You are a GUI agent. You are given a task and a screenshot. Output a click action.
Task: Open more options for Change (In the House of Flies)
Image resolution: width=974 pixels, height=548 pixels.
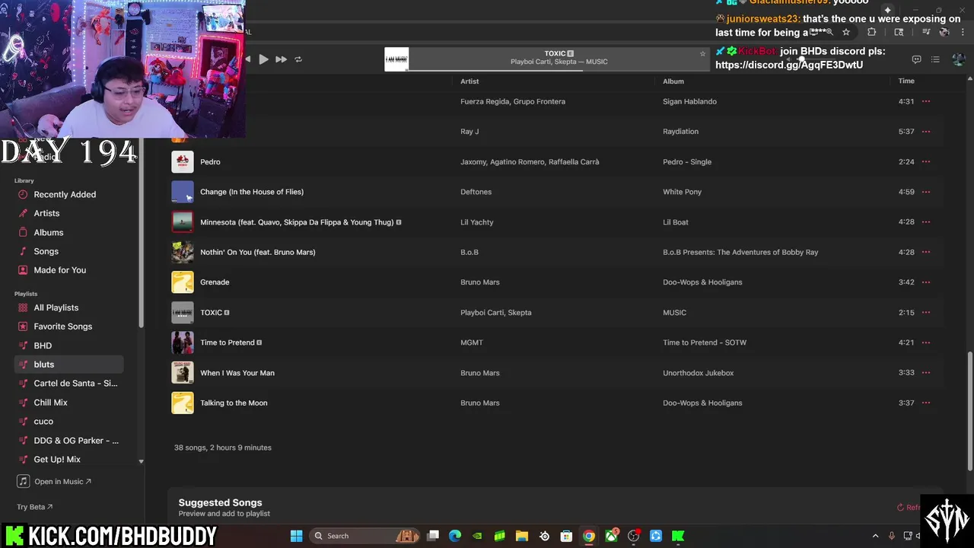coord(926,192)
